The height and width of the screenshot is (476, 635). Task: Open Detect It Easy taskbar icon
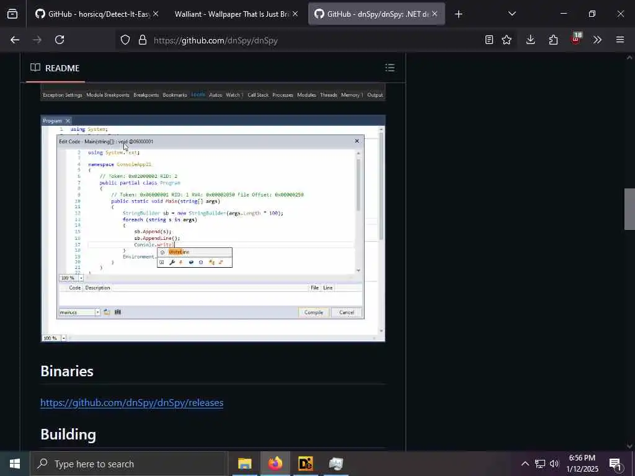(305, 464)
